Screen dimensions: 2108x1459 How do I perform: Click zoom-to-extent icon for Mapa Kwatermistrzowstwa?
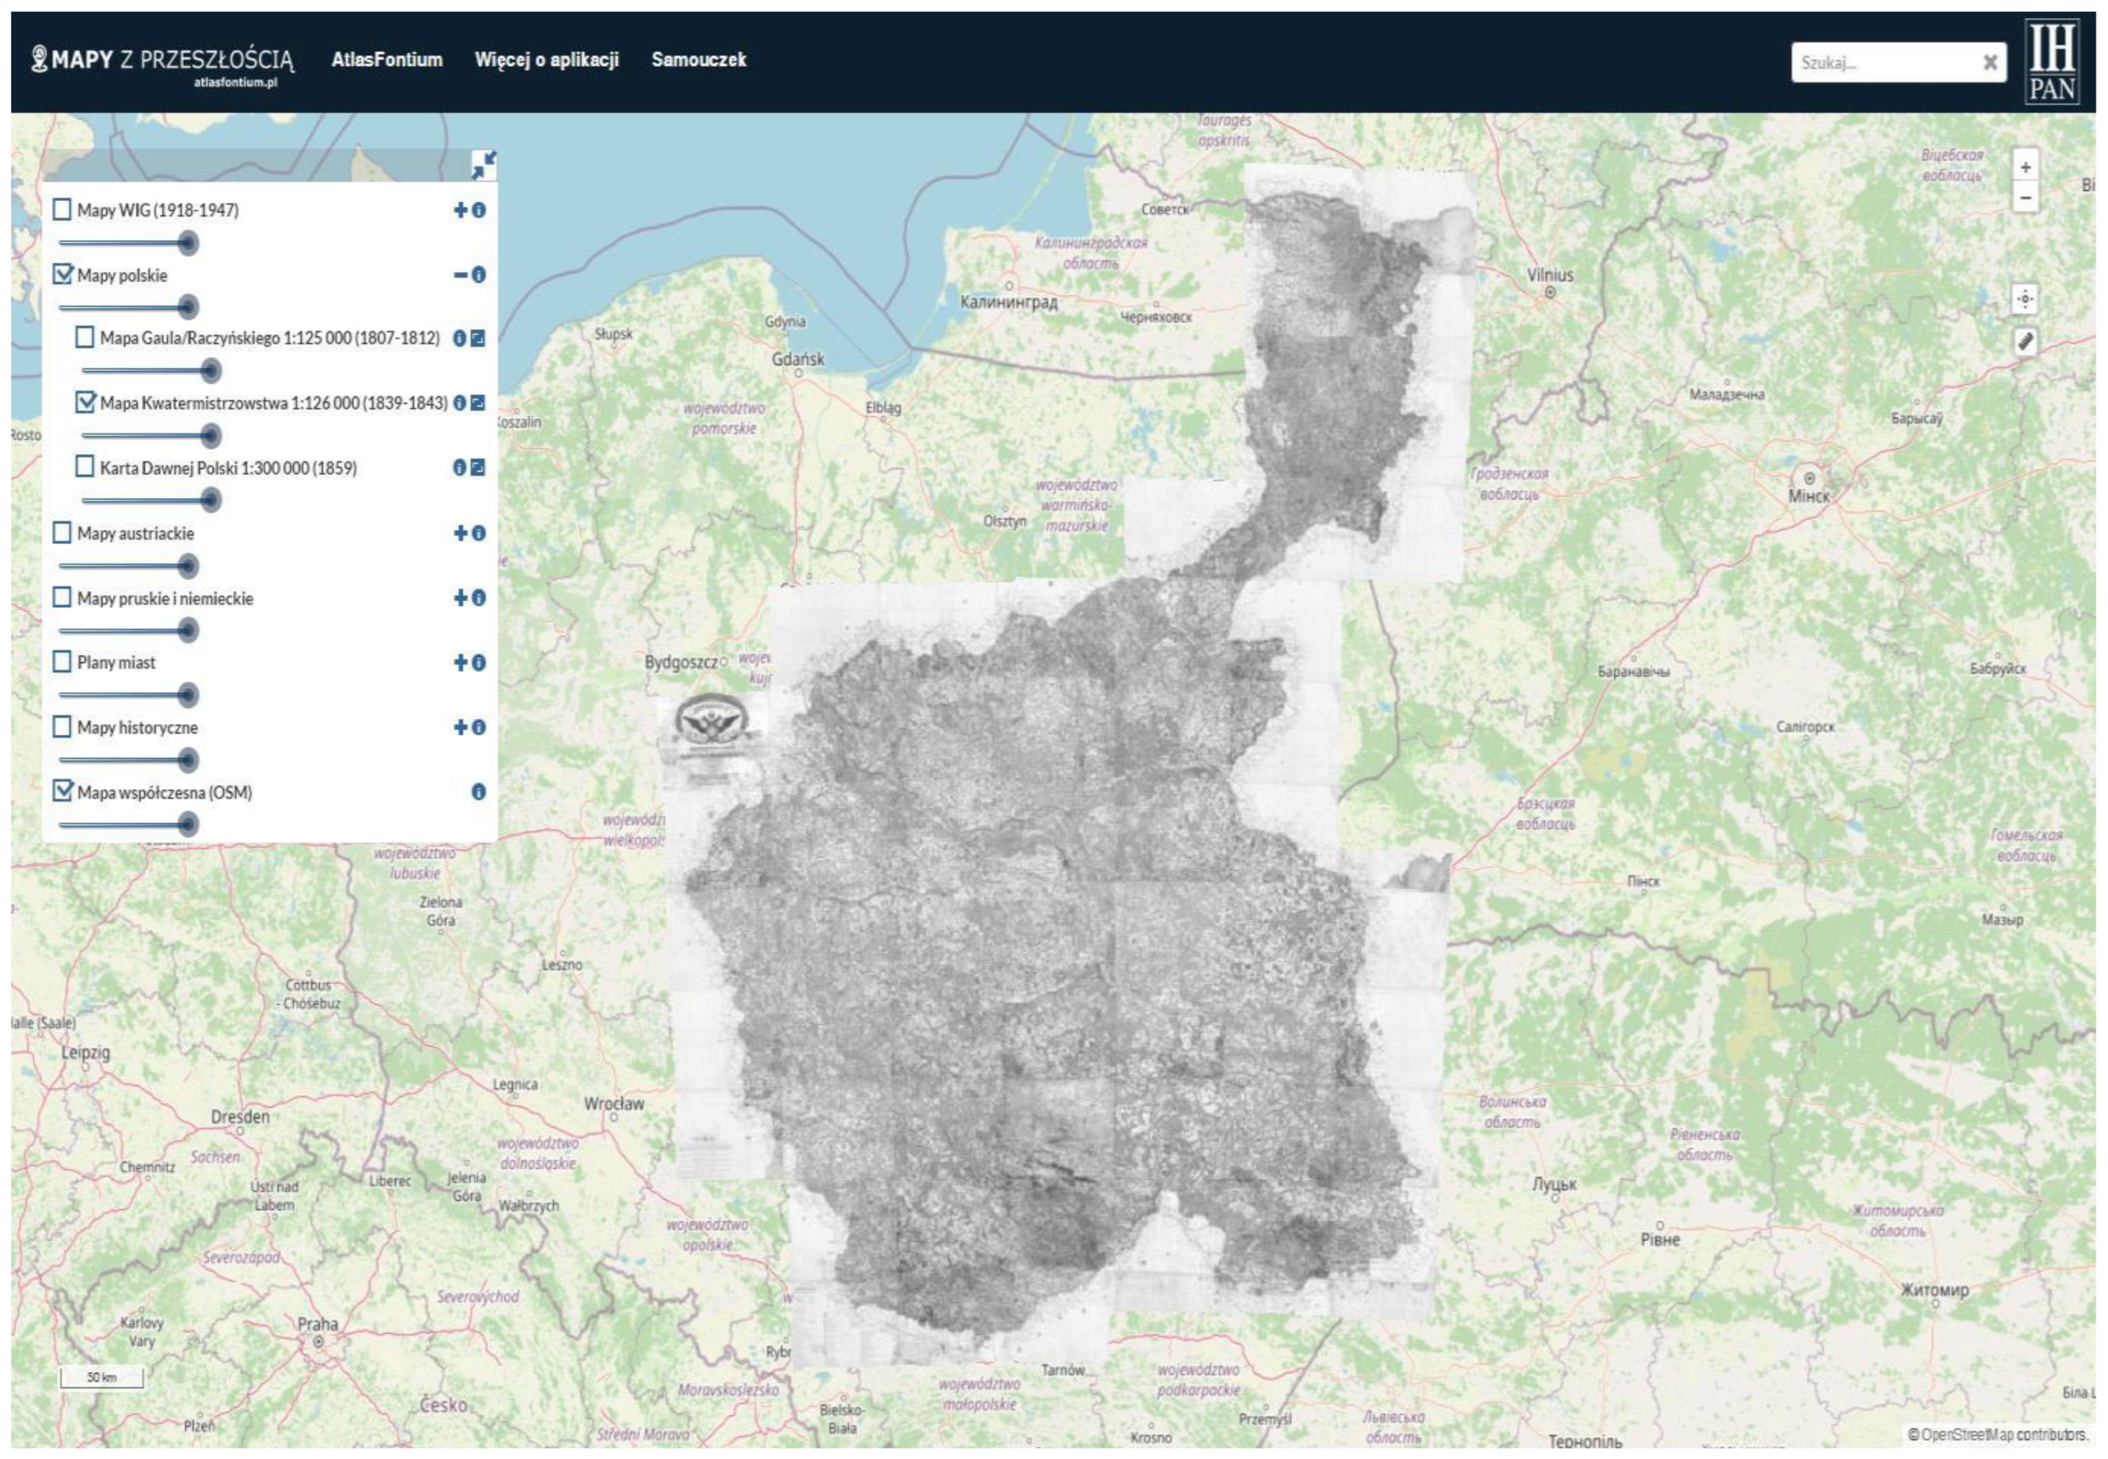pos(478,403)
